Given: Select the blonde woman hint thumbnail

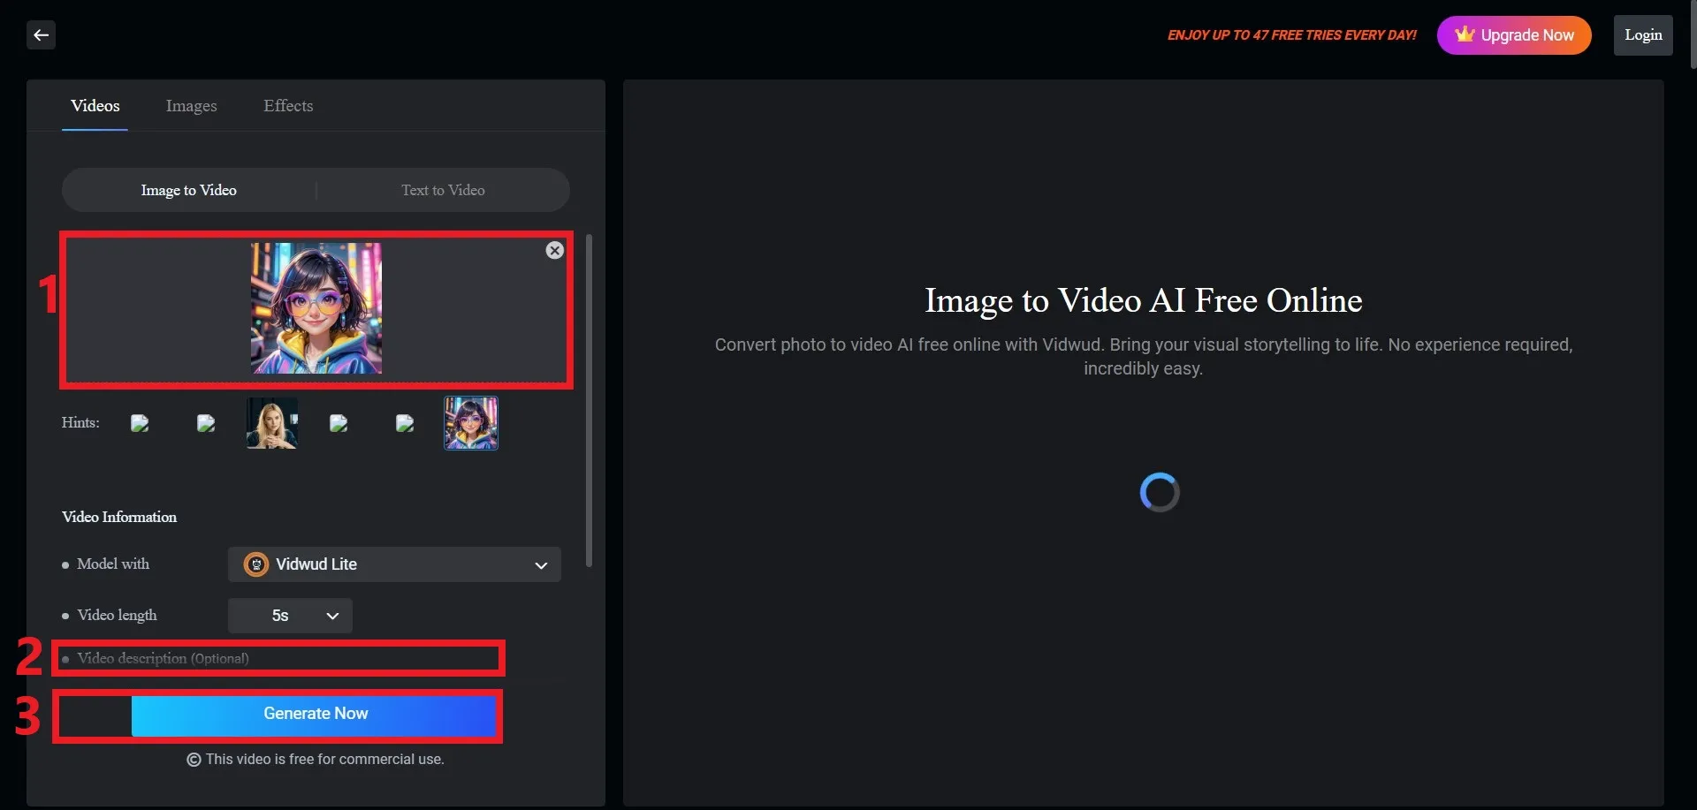Looking at the screenshot, I should click(271, 423).
